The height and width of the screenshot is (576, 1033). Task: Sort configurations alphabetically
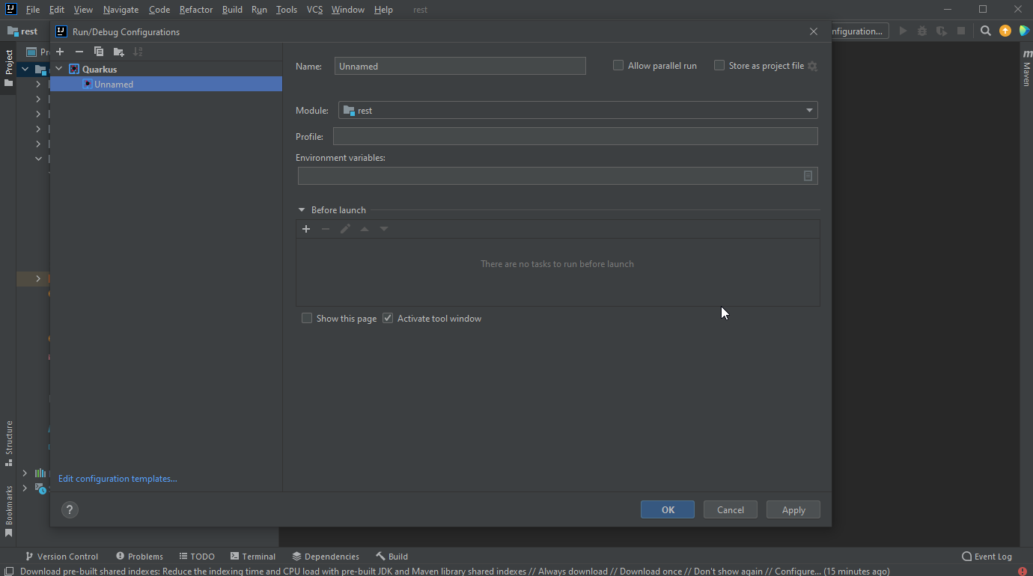(x=138, y=52)
